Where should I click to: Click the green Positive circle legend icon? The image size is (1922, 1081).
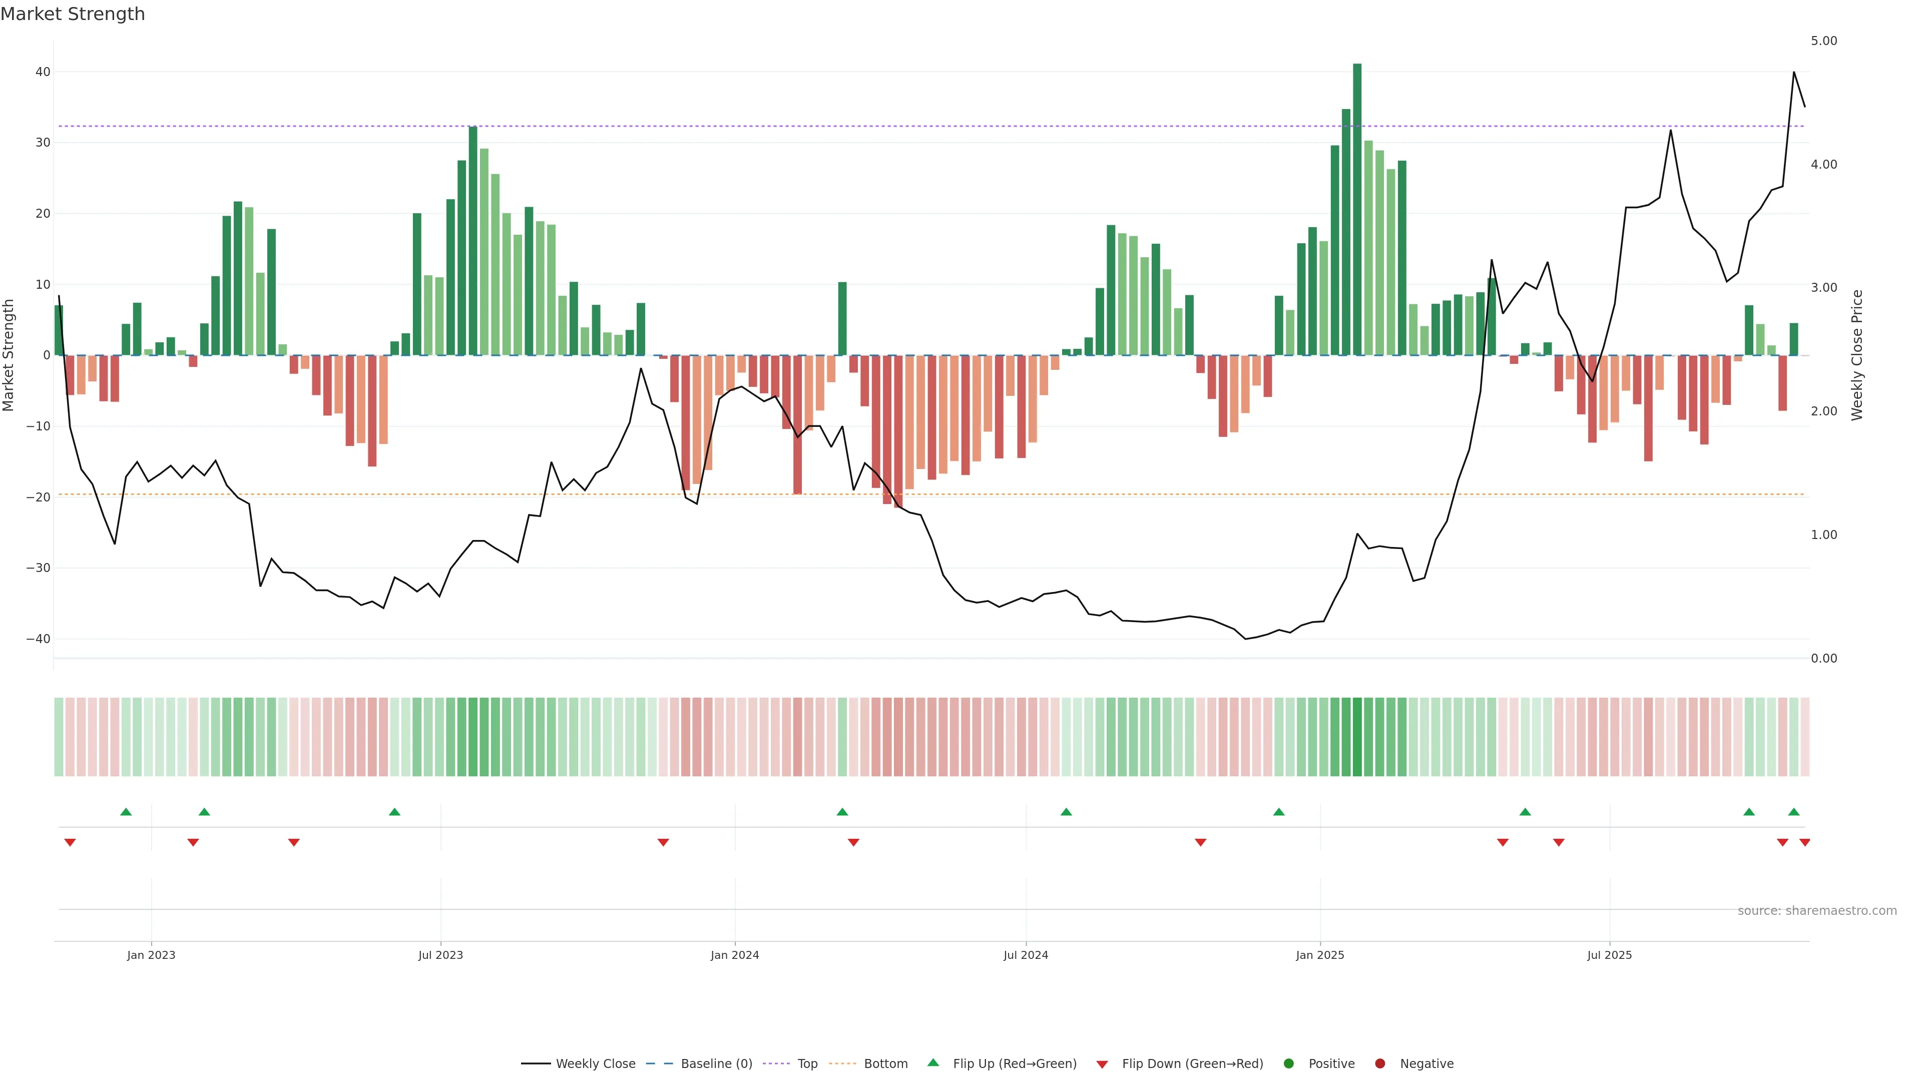click(x=1288, y=1063)
